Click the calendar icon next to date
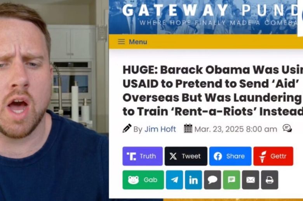Screen dimensions: 303x201 pyautogui.click(x=188, y=129)
